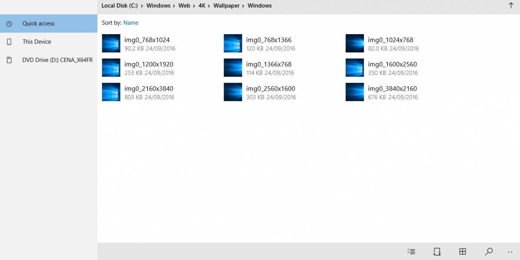Screen dimensions: 520x260
Task: Expand chevron after Web breadcrumb
Action: click(x=194, y=6)
